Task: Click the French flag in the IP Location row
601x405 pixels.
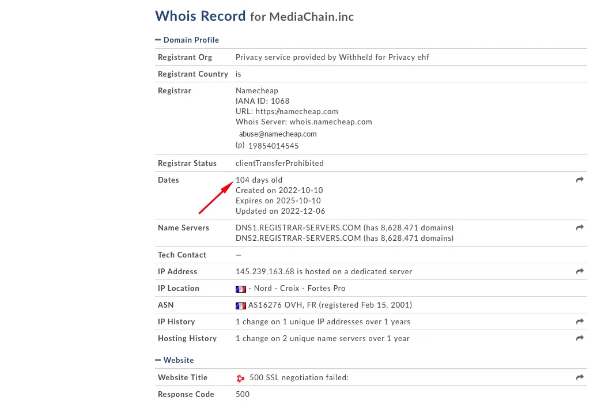Action: (x=241, y=289)
